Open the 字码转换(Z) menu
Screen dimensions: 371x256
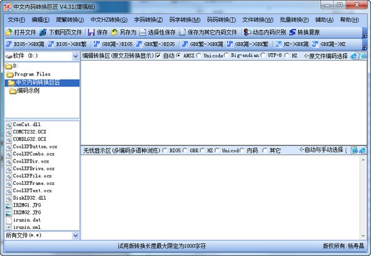tap(149, 20)
